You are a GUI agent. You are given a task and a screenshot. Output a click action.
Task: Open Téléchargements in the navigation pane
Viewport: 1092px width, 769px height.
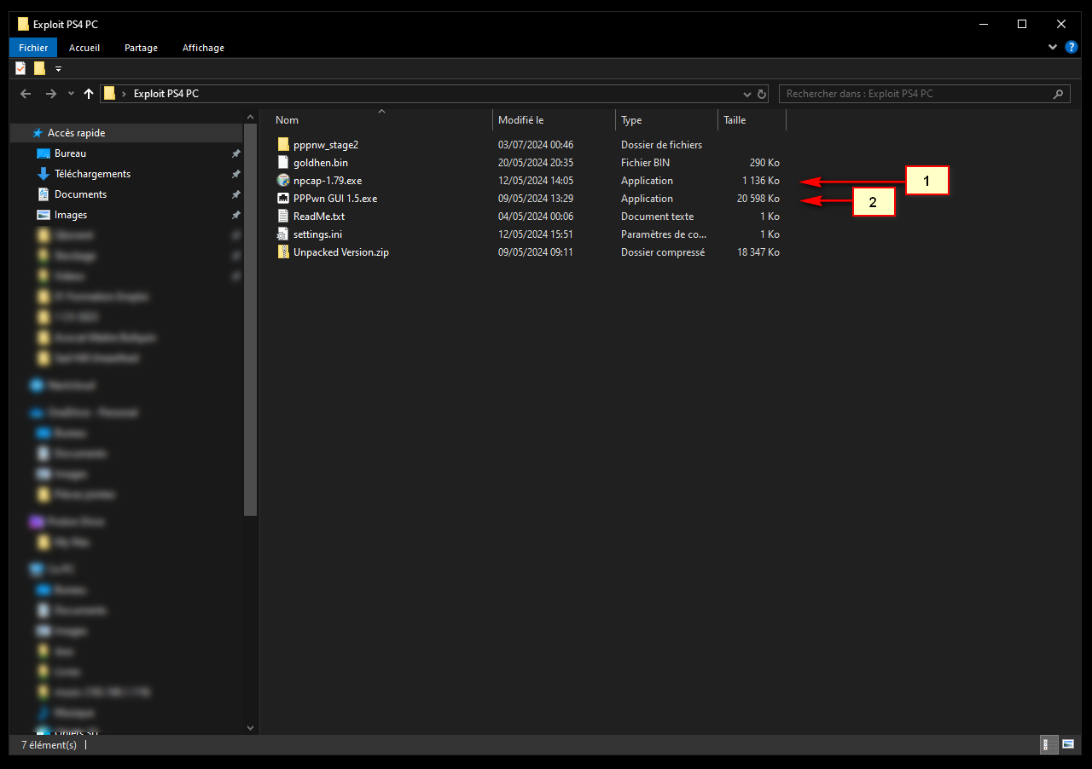coord(92,174)
